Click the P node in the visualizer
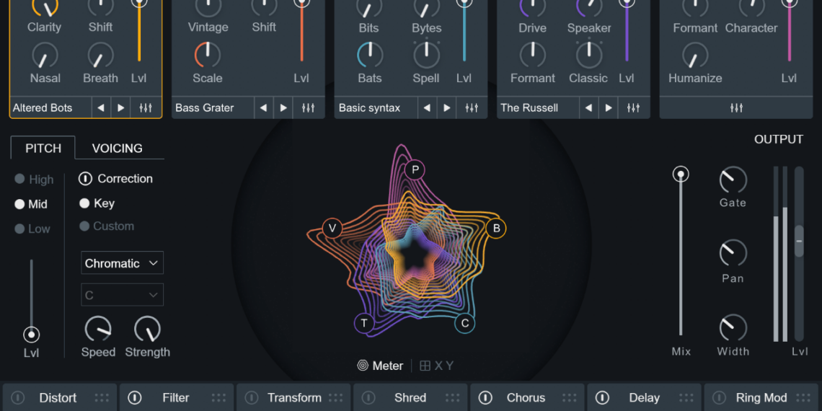Viewport: 822px width, 411px height. [x=415, y=170]
